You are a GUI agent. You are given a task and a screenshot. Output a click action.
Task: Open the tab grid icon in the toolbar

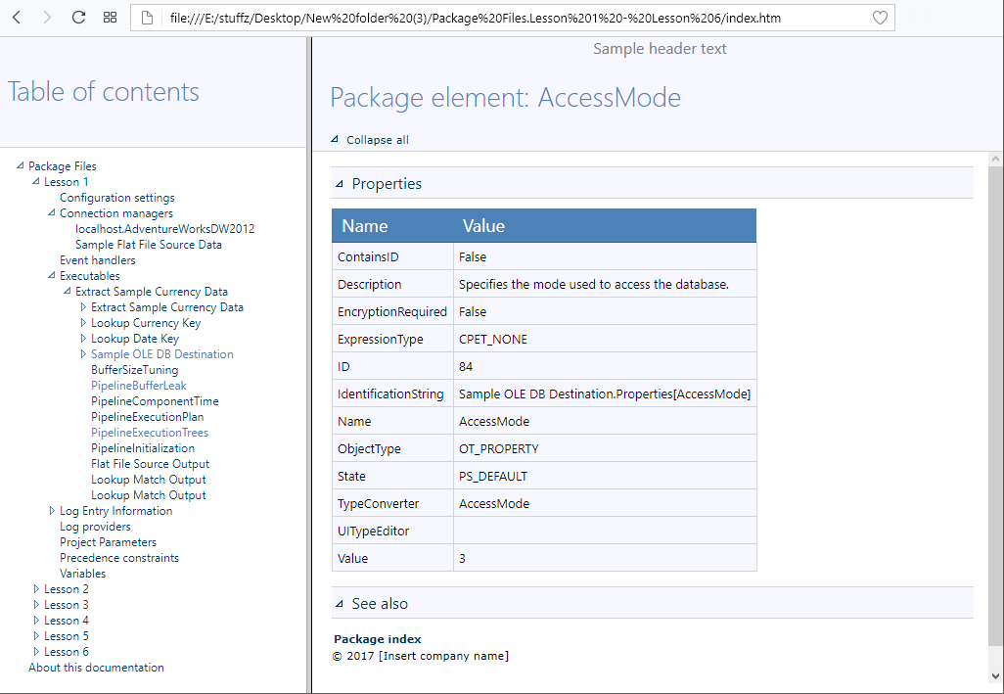click(110, 17)
